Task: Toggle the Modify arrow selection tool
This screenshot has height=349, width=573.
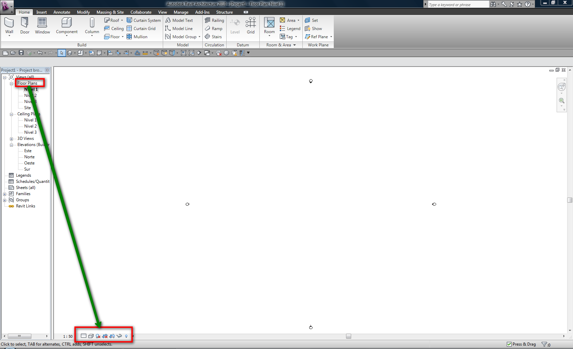Action: point(62,53)
